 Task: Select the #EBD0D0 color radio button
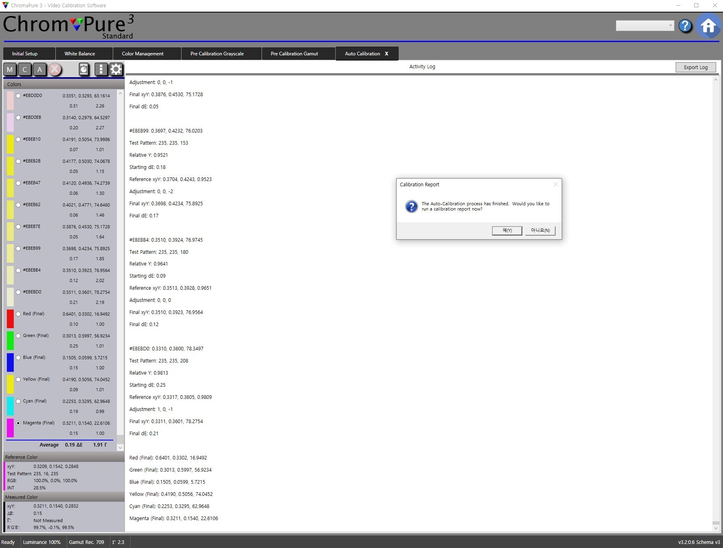pos(18,96)
